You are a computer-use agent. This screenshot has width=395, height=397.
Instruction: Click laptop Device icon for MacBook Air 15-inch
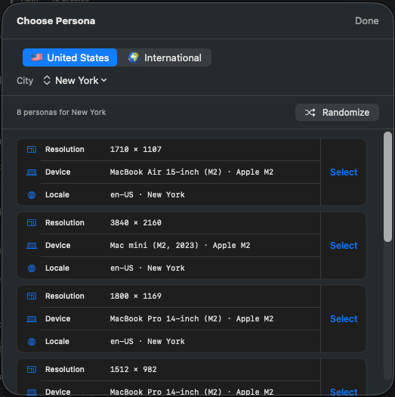(x=32, y=172)
